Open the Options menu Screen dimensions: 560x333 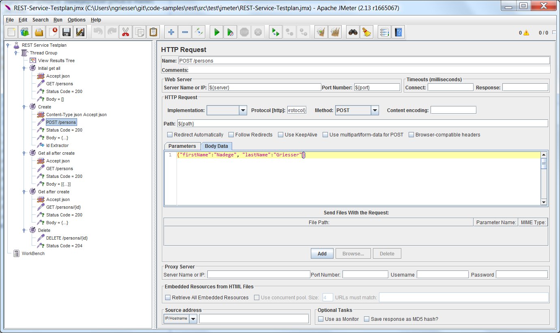pyautogui.click(x=77, y=20)
